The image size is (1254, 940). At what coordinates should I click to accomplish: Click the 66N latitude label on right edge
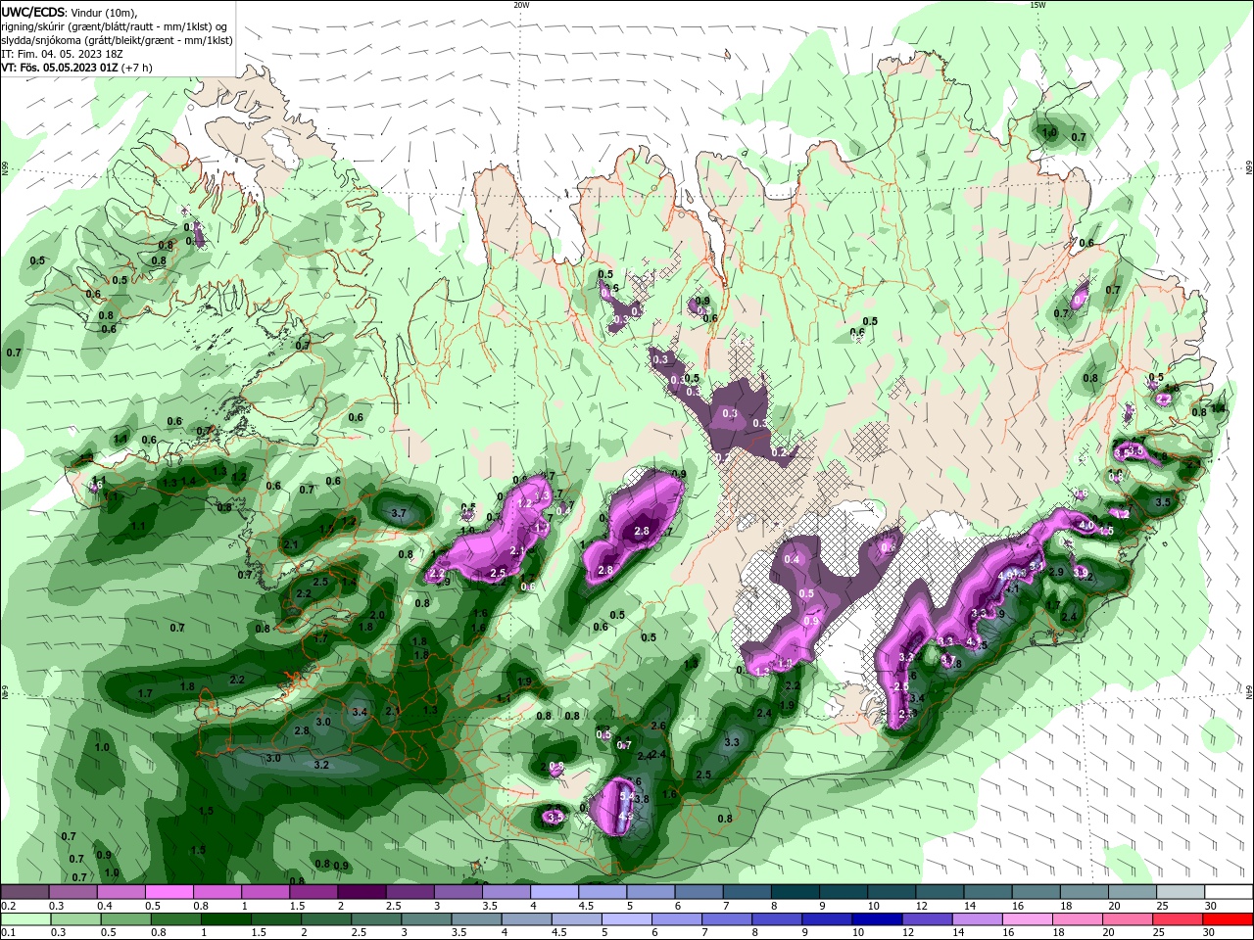[x=1249, y=168]
